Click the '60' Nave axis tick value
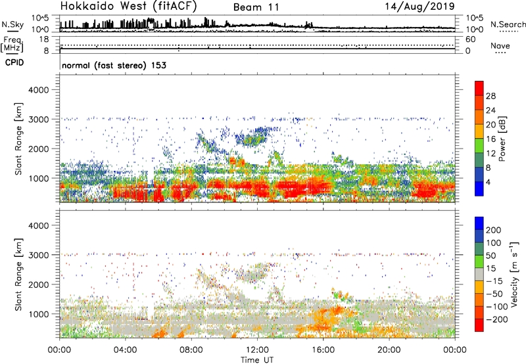The height and width of the screenshot is (364, 526). [x=470, y=39]
